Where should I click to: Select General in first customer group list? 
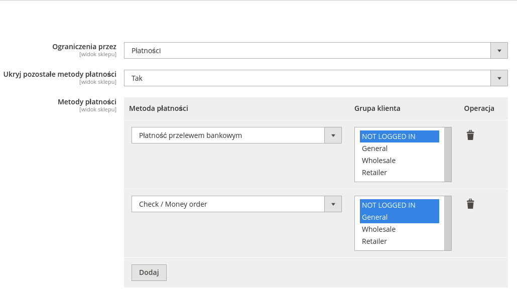pos(399,149)
